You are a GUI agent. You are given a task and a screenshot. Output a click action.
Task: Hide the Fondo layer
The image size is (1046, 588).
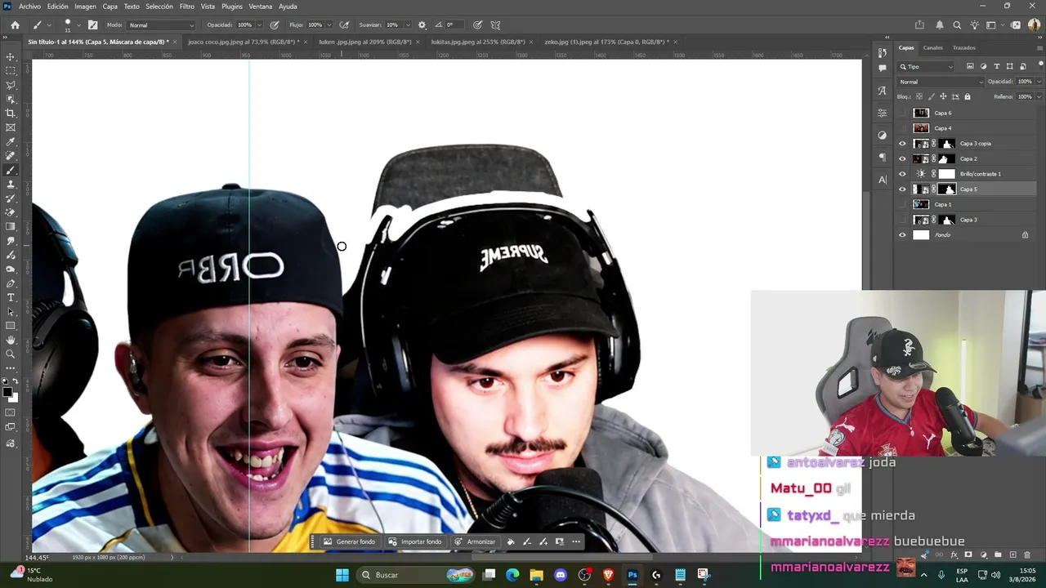tap(902, 235)
